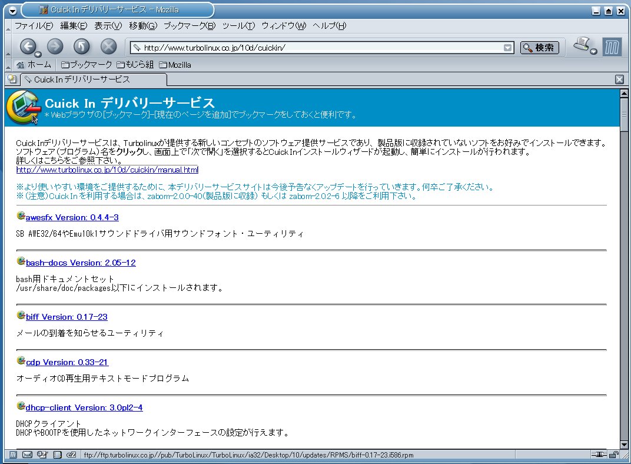
Task: Open the 表示(V) menu
Action: pyautogui.click(x=108, y=26)
